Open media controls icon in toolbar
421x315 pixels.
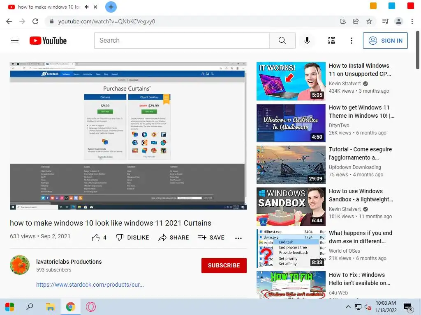(385, 21)
